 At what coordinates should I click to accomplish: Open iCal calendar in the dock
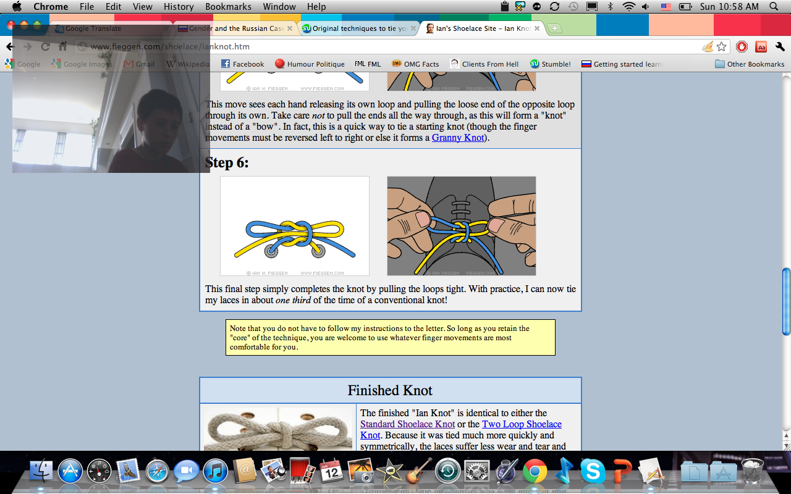pos(331,471)
